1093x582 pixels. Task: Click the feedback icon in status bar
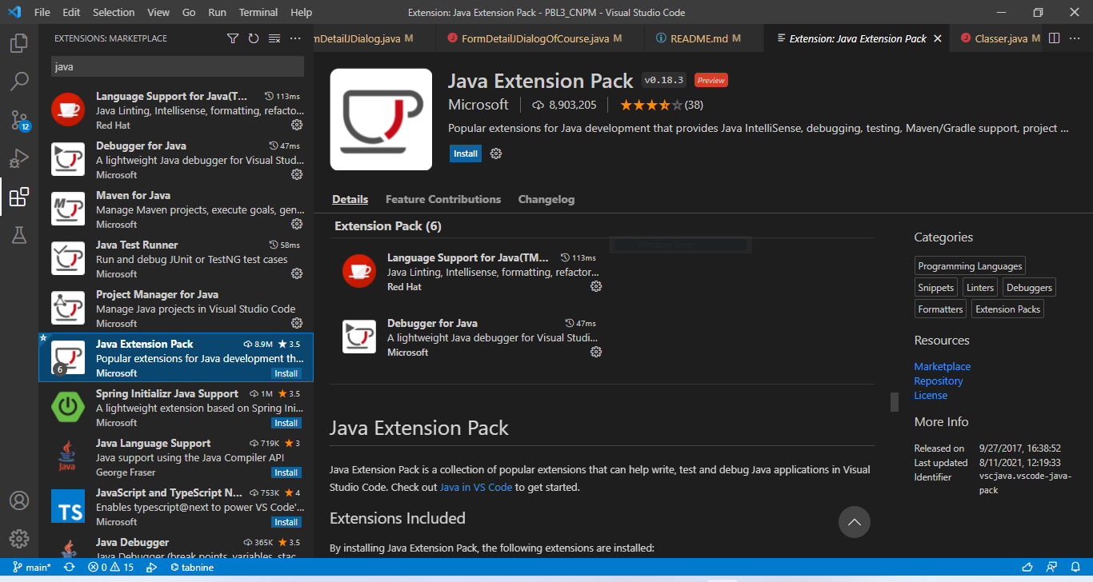1050,568
